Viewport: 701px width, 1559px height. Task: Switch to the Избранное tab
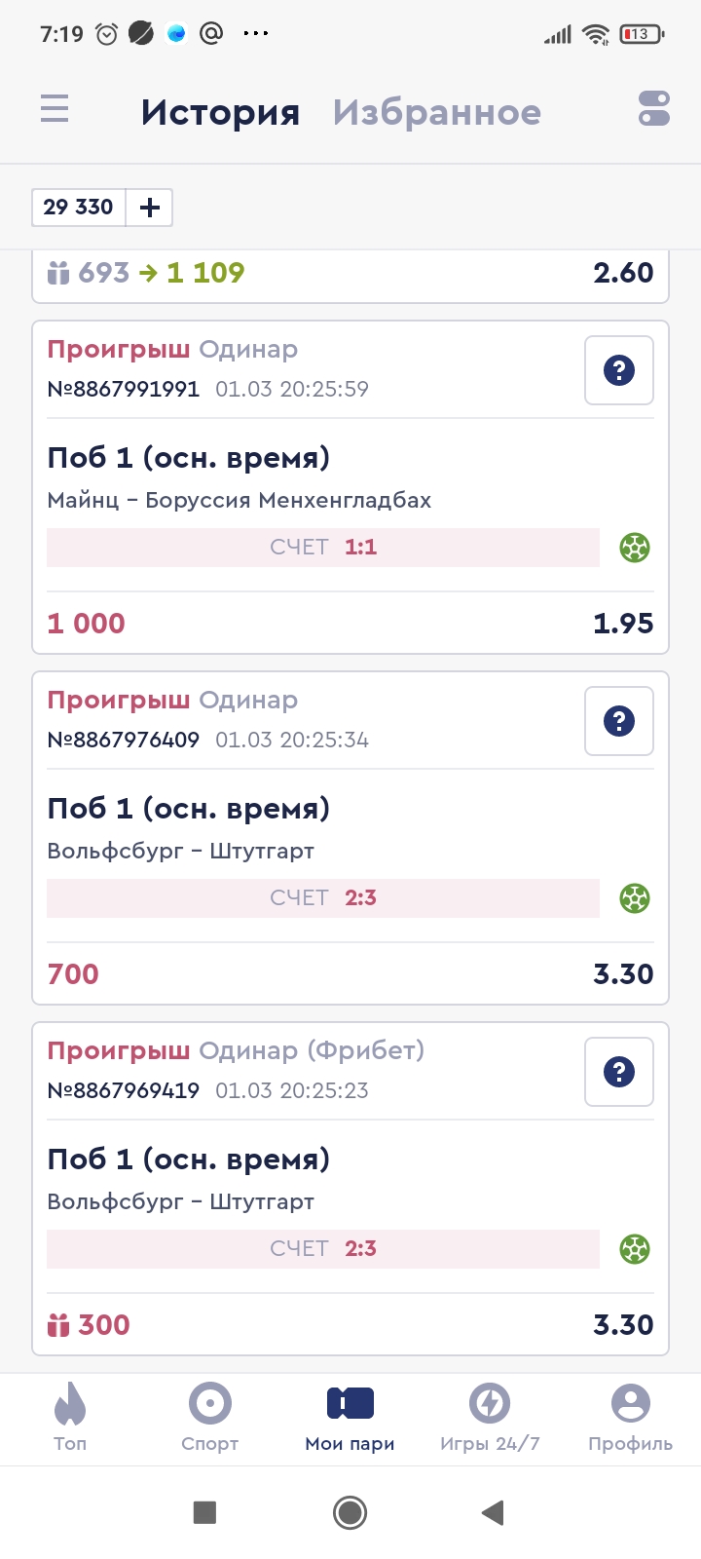click(x=436, y=113)
